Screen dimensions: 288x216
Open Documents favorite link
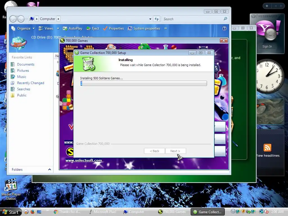tap(26, 64)
